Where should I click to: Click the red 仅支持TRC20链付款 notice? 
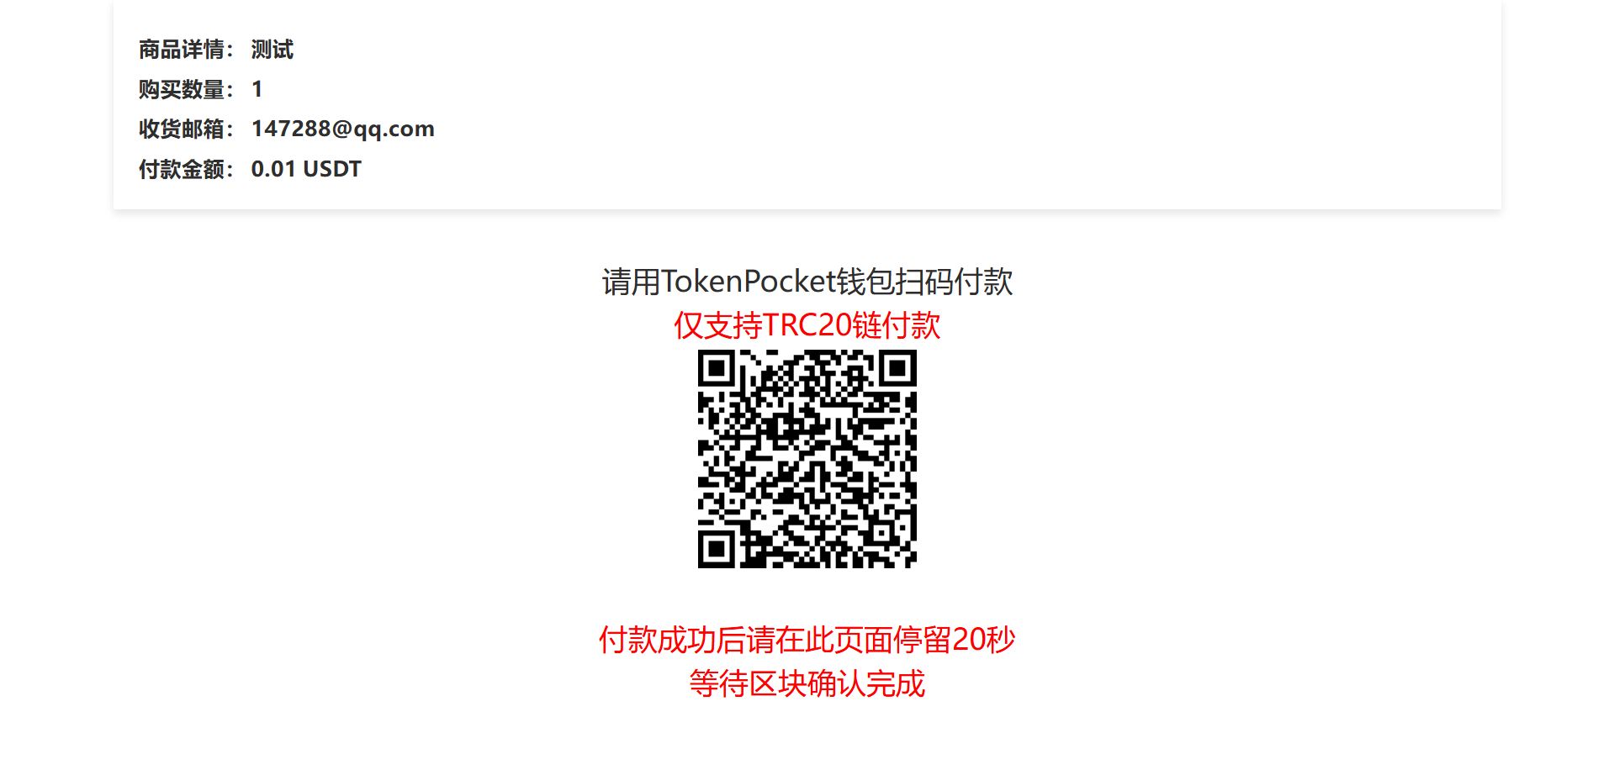807,325
